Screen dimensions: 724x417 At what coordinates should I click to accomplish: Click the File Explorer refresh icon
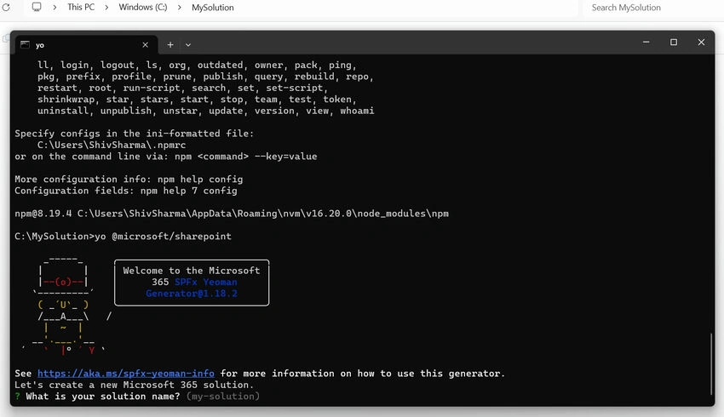6,8
